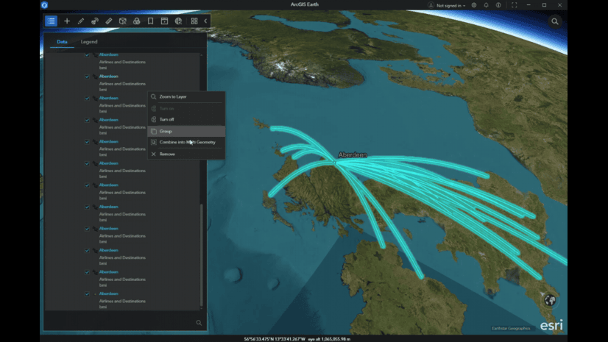Image resolution: width=608 pixels, height=342 pixels.
Task: Open the map search magnifier button
Action: pos(555,21)
